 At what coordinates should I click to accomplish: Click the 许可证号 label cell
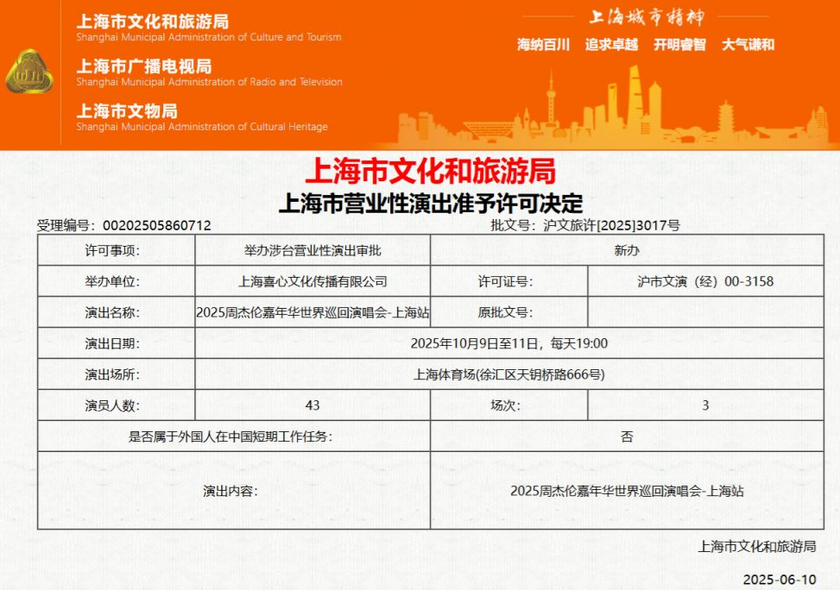pos(509,281)
